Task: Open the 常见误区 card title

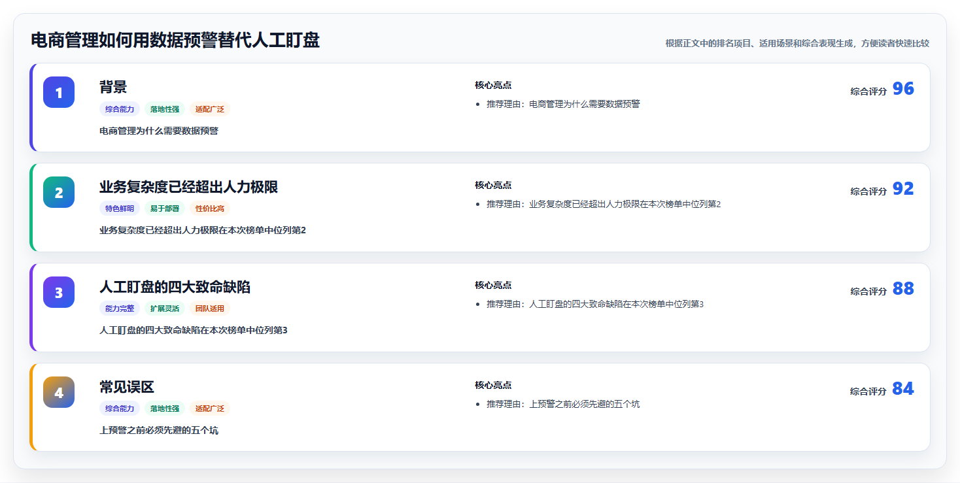Action: [x=127, y=387]
